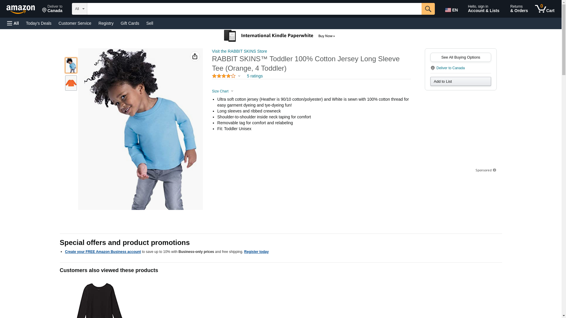Click See All Buying Options button
This screenshot has height=318, width=566.
460,57
